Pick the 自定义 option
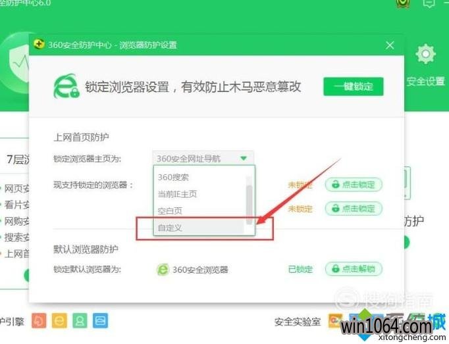Image resolution: width=449 pixels, height=344 pixels. click(x=200, y=228)
